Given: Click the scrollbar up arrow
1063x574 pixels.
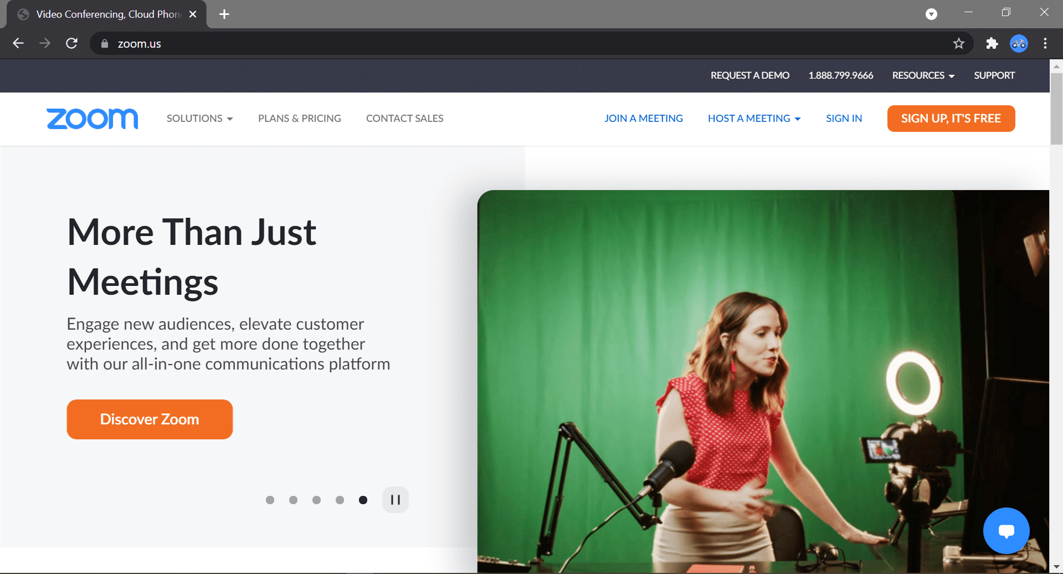Looking at the screenshot, I should [x=1056, y=65].
